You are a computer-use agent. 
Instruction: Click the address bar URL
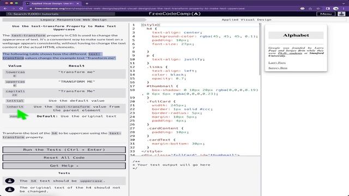140,9
